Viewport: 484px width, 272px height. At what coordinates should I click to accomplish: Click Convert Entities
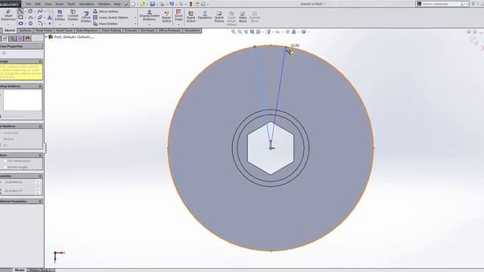tap(73, 15)
